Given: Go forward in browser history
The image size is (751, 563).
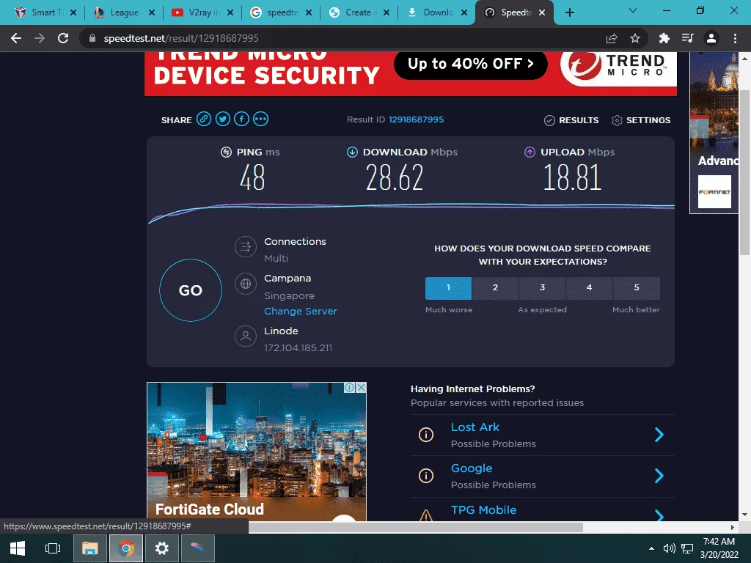Looking at the screenshot, I should (x=40, y=38).
